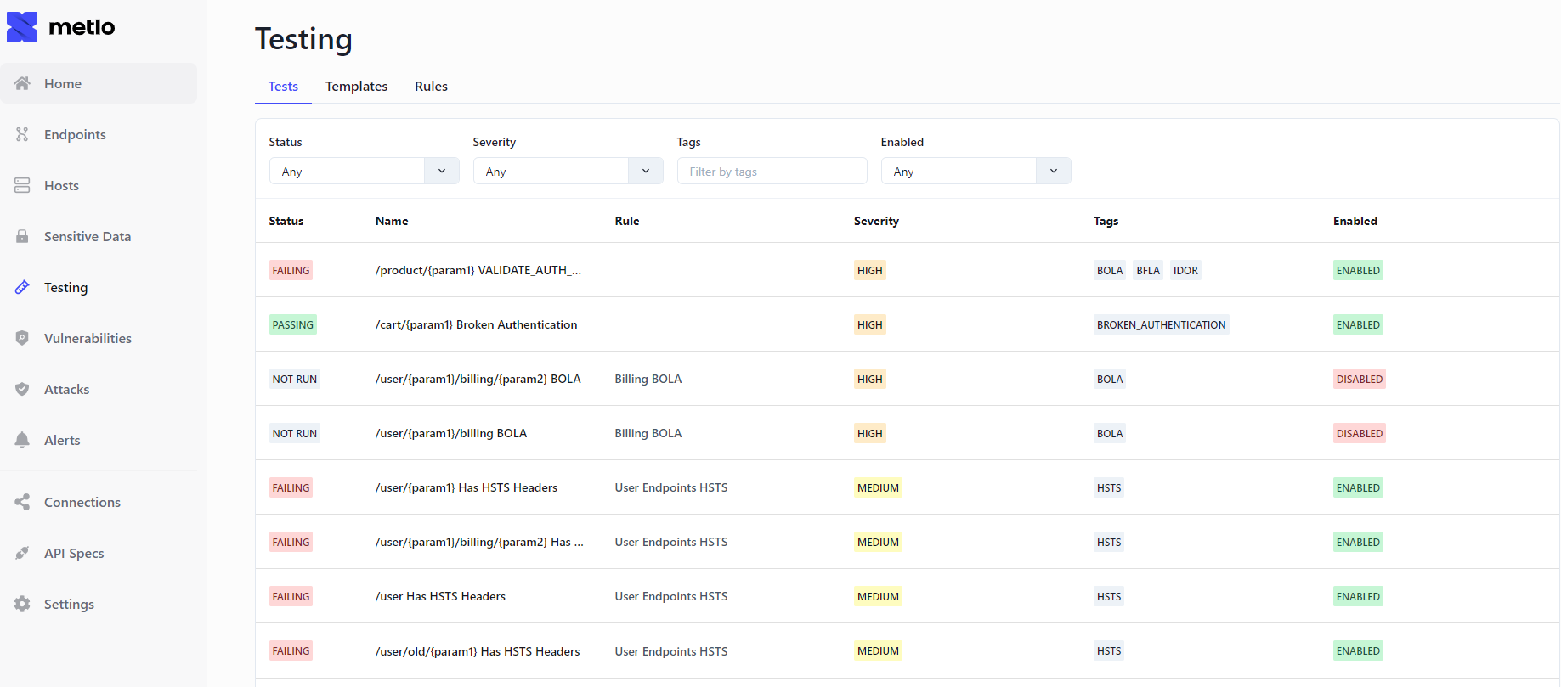Open Endpoints in the sidebar
This screenshot has width=1561, height=687.
(99, 134)
